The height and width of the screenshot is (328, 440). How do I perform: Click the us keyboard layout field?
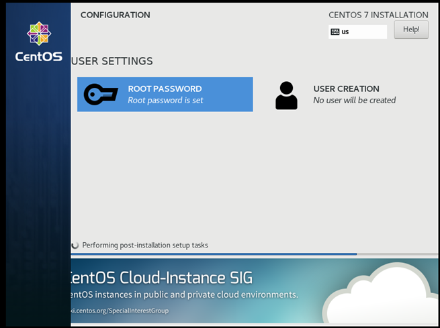click(x=357, y=32)
